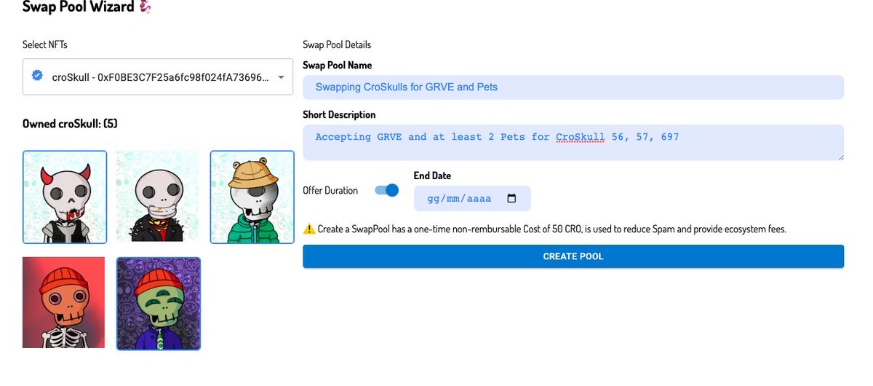Click the 50 CRO cost notice text
This screenshot has height=386, width=873.
click(552, 229)
